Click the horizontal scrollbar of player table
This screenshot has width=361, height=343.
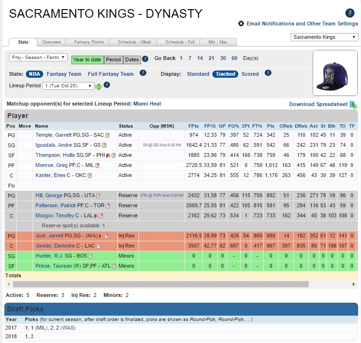point(161,284)
